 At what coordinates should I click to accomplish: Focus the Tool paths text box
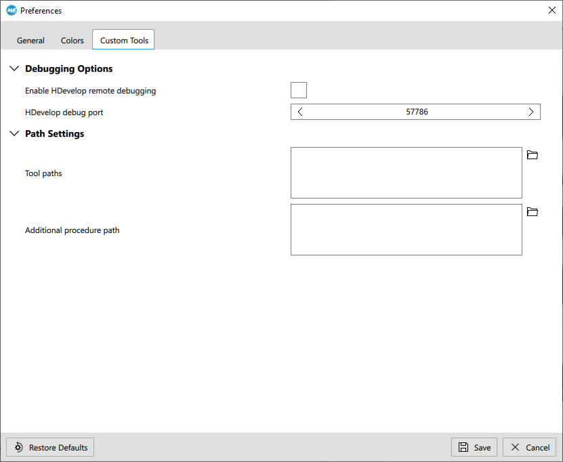406,173
